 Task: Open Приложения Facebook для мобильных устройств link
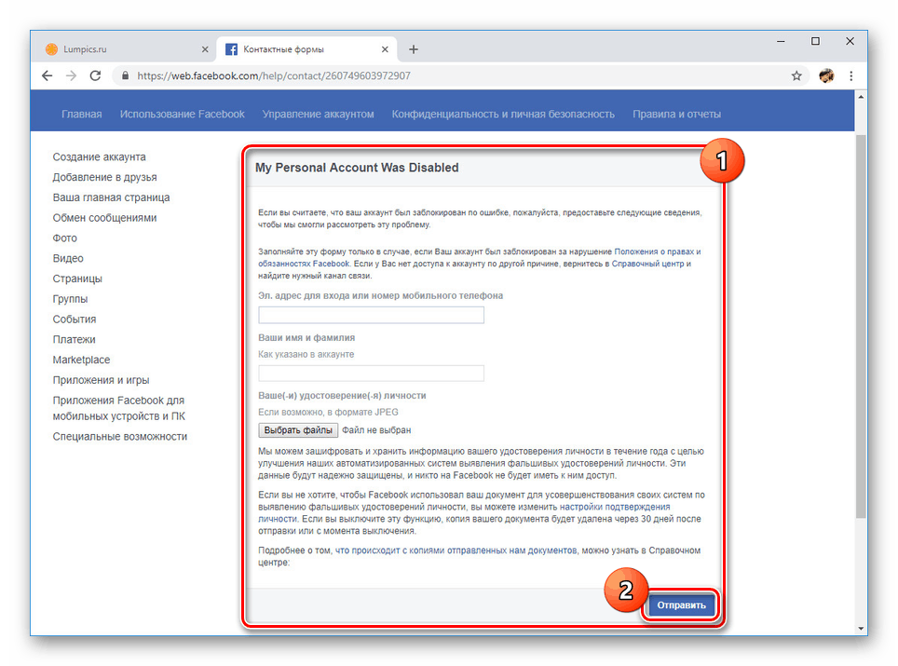[119, 408]
